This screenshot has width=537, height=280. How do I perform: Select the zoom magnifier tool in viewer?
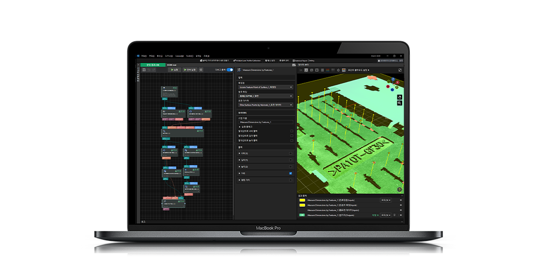tap(400, 103)
